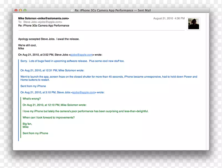
Task: Click subject line Re: iPhone 3Gs Camera App Performance
Action: [44, 25]
